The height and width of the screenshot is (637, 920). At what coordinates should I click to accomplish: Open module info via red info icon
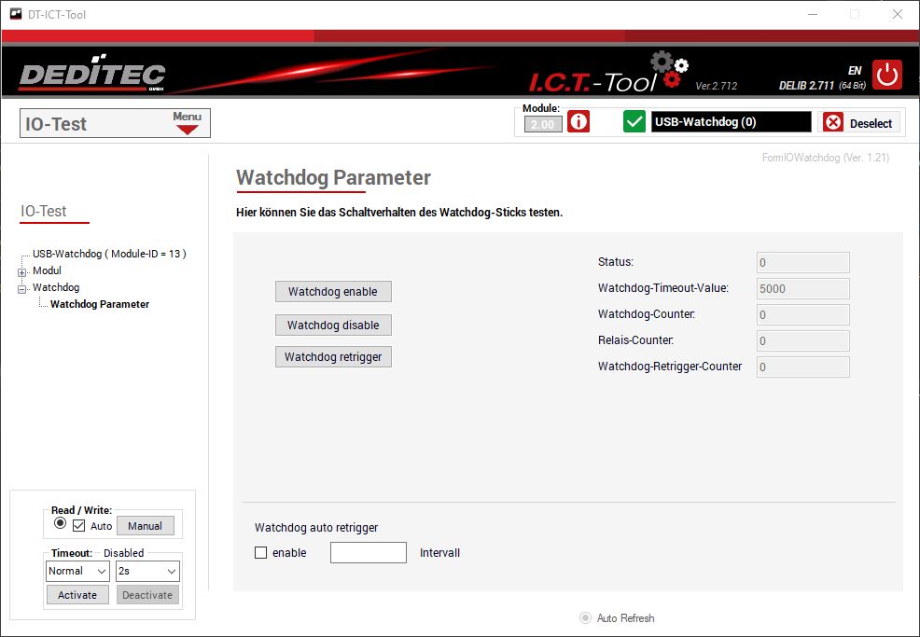(578, 122)
